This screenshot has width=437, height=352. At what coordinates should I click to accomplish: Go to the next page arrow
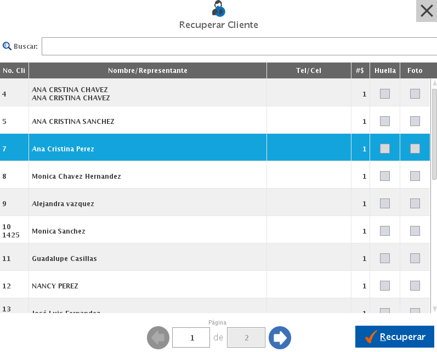(280, 338)
